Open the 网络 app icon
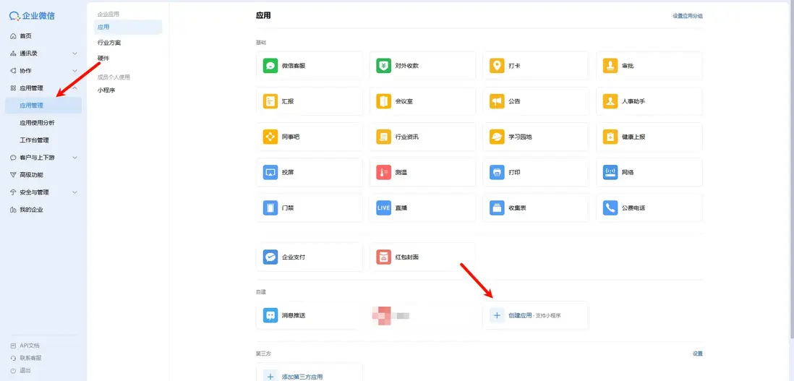 point(611,173)
